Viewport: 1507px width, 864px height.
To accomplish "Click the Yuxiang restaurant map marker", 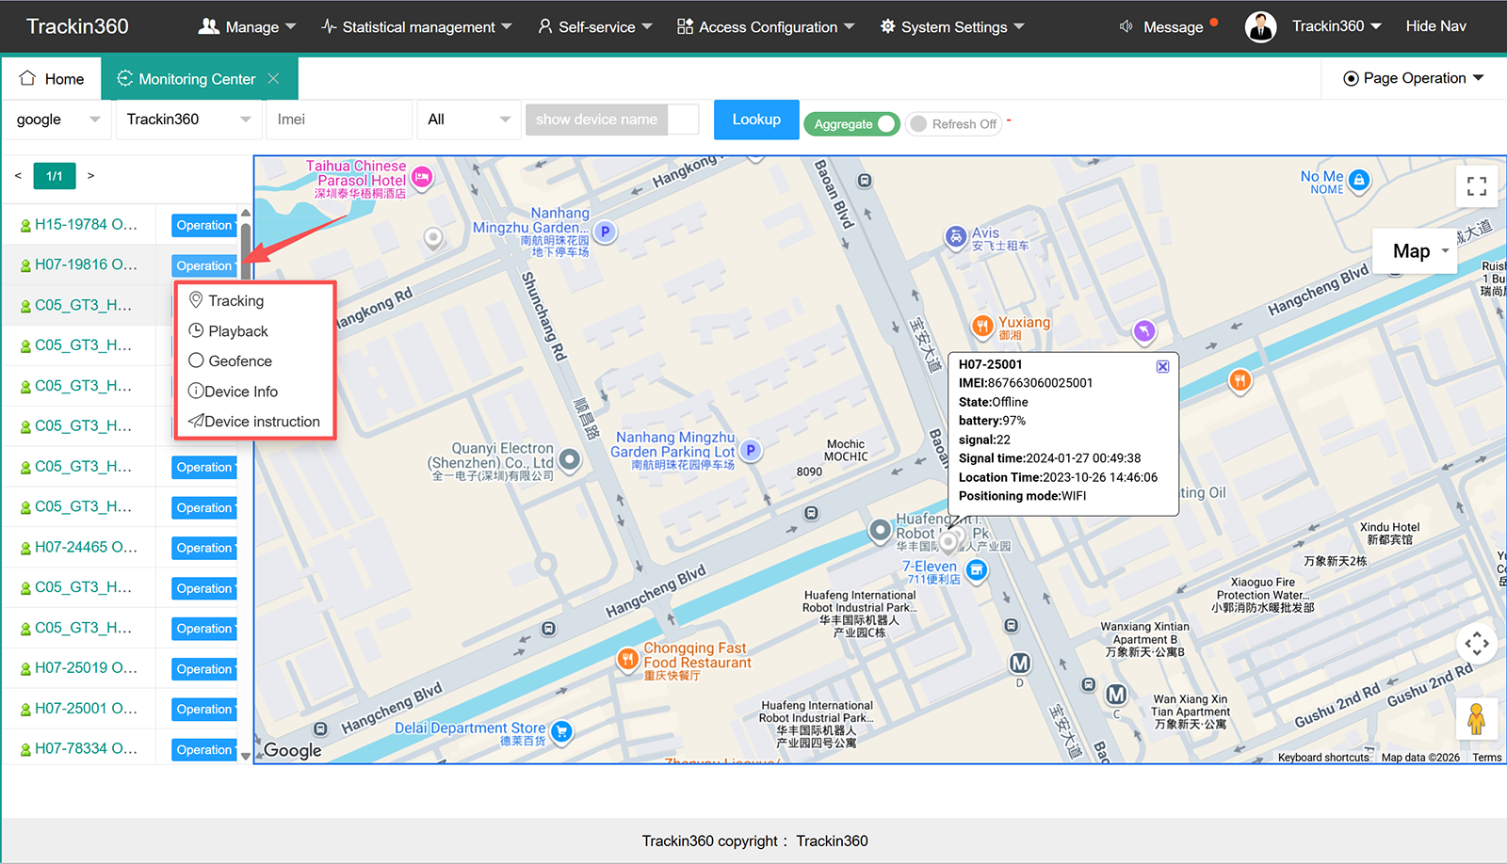I will tap(982, 327).
